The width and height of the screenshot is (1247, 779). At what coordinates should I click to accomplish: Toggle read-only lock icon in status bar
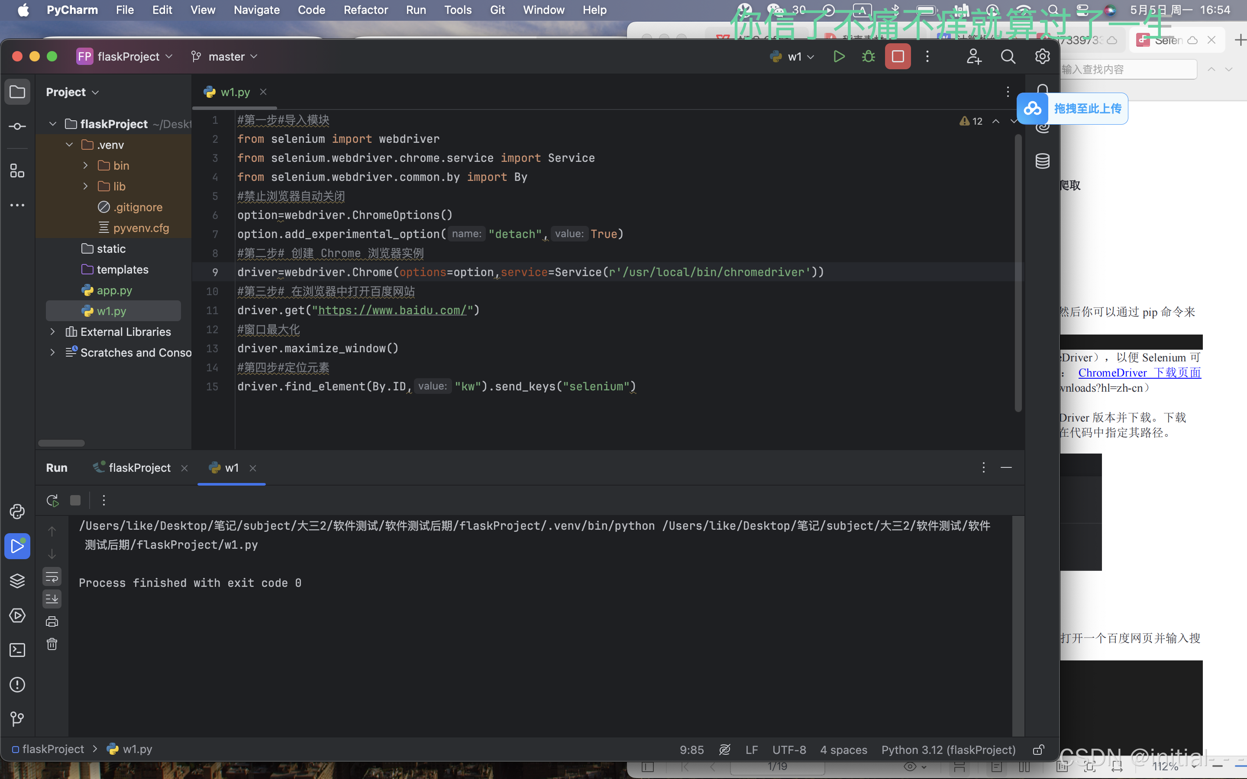tap(1039, 750)
